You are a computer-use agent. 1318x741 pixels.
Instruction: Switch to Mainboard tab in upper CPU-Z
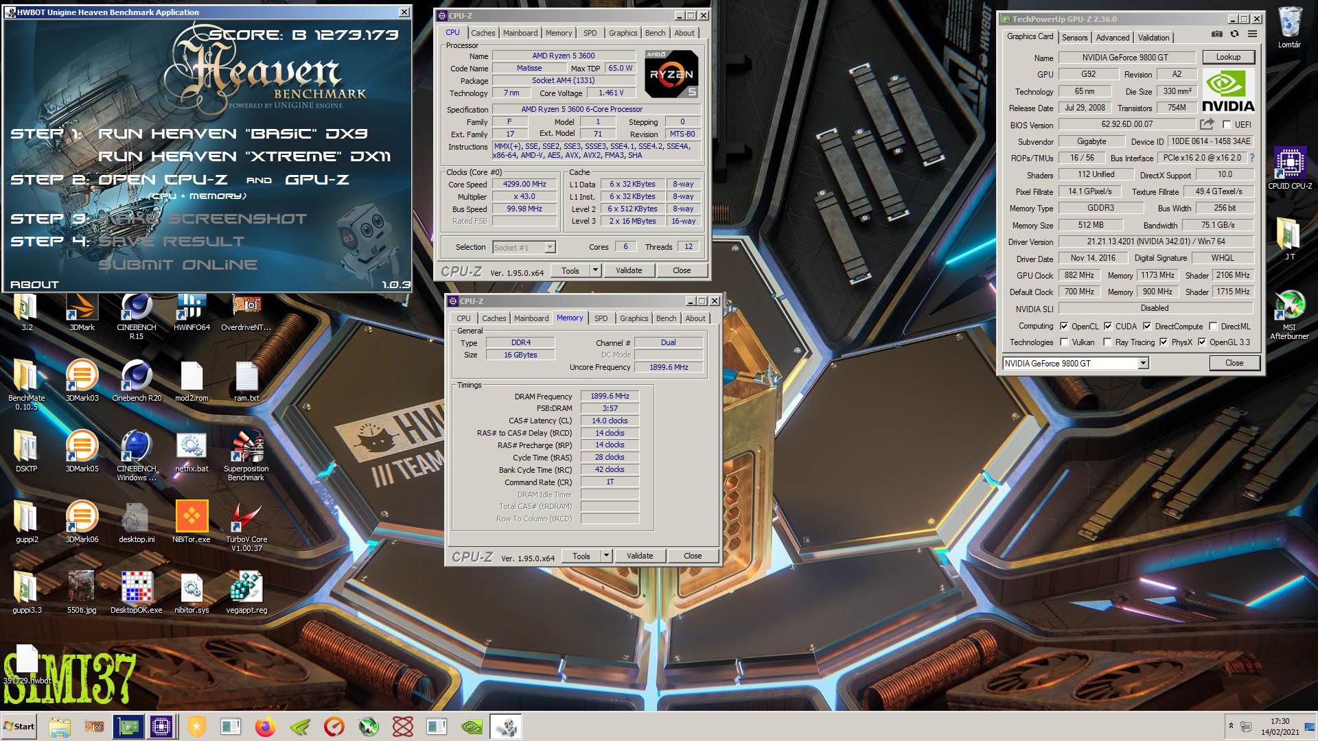[x=520, y=33]
